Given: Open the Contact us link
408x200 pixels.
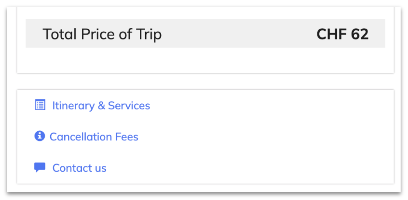Looking at the screenshot, I should tap(80, 168).
